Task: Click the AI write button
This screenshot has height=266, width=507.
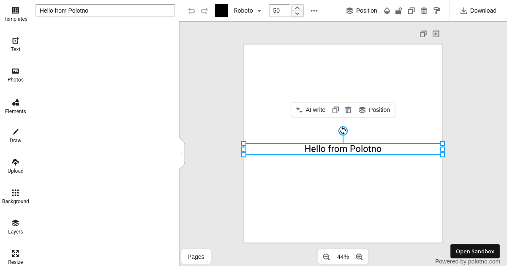Action: click(311, 110)
